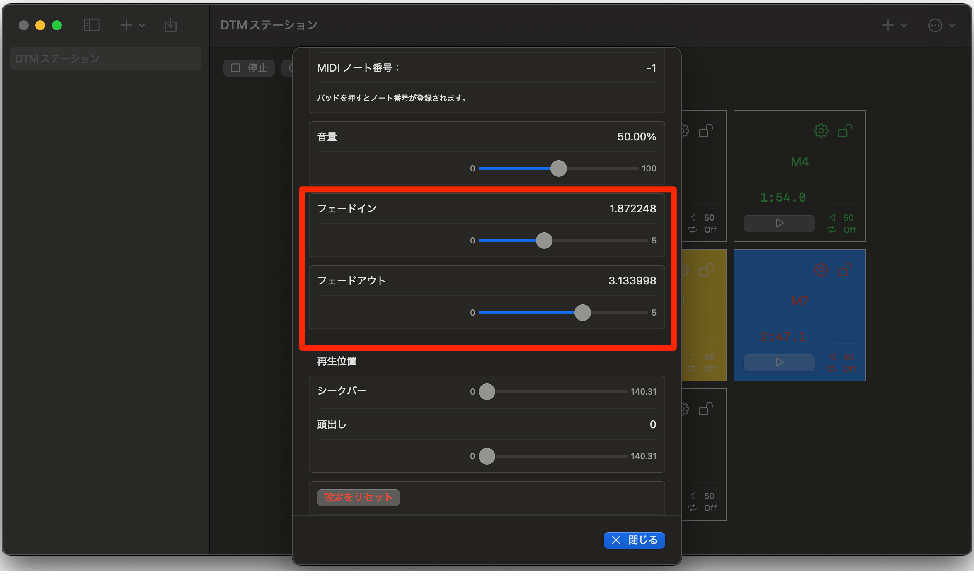Click the フェードイン slider knob
Viewport: 974px width, 588px height.
click(544, 241)
